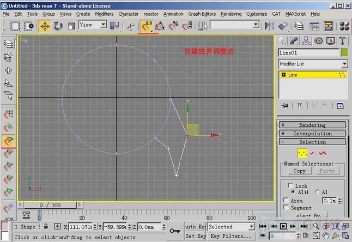This screenshot has width=352, height=242.
Task: Select the Move tool
Action: click(x=45, y=27)
